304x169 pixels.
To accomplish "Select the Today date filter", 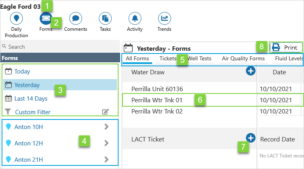I will tap(22, 72).
